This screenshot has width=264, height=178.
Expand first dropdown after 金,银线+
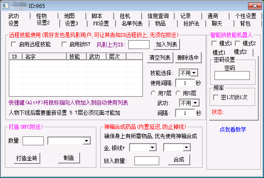click(143, 148)
